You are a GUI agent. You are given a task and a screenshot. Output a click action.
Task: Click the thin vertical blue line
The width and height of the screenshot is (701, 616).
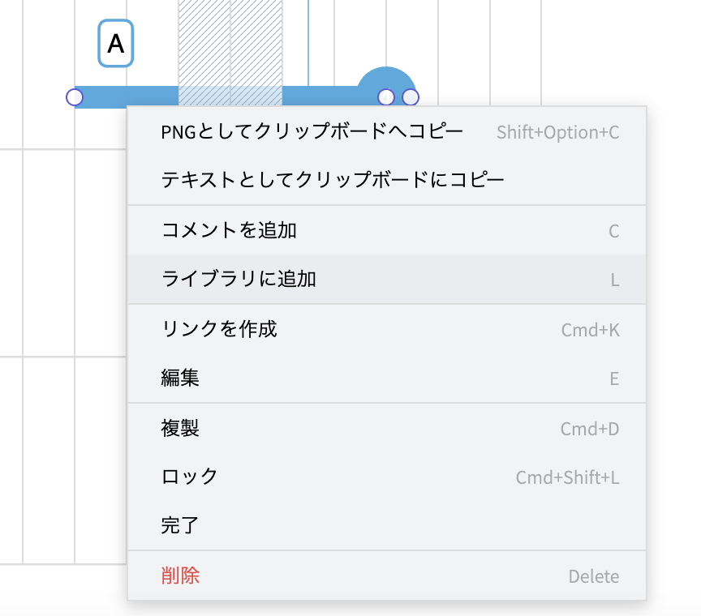coord(308,41)
